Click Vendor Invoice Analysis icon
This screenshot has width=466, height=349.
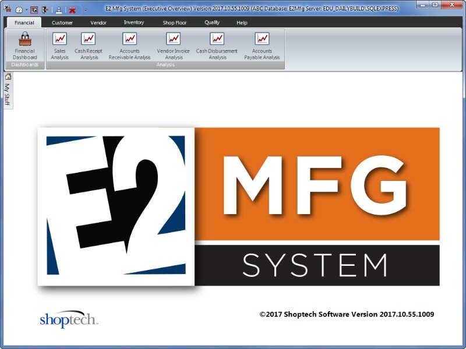click(x=174, y=46)
